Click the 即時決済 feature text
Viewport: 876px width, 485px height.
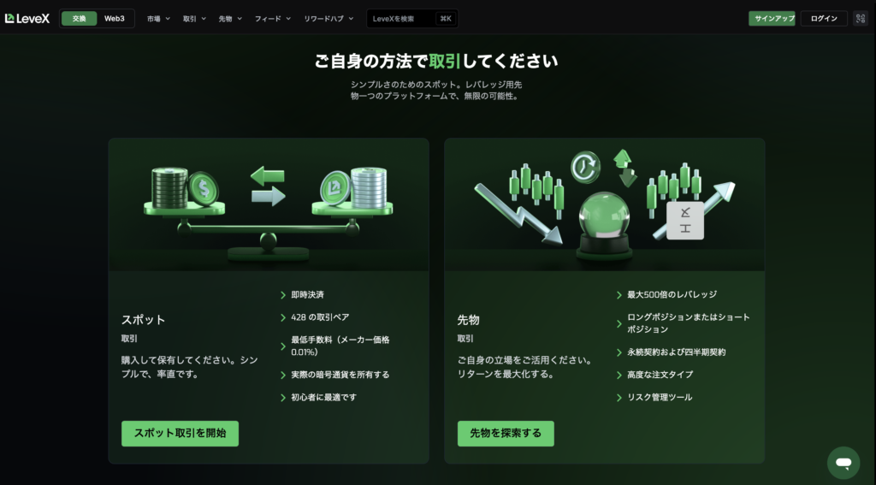click(x=307, y=294)
